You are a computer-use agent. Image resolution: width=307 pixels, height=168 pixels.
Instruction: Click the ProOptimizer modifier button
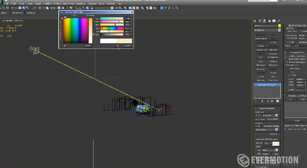[x=273, y=57]
